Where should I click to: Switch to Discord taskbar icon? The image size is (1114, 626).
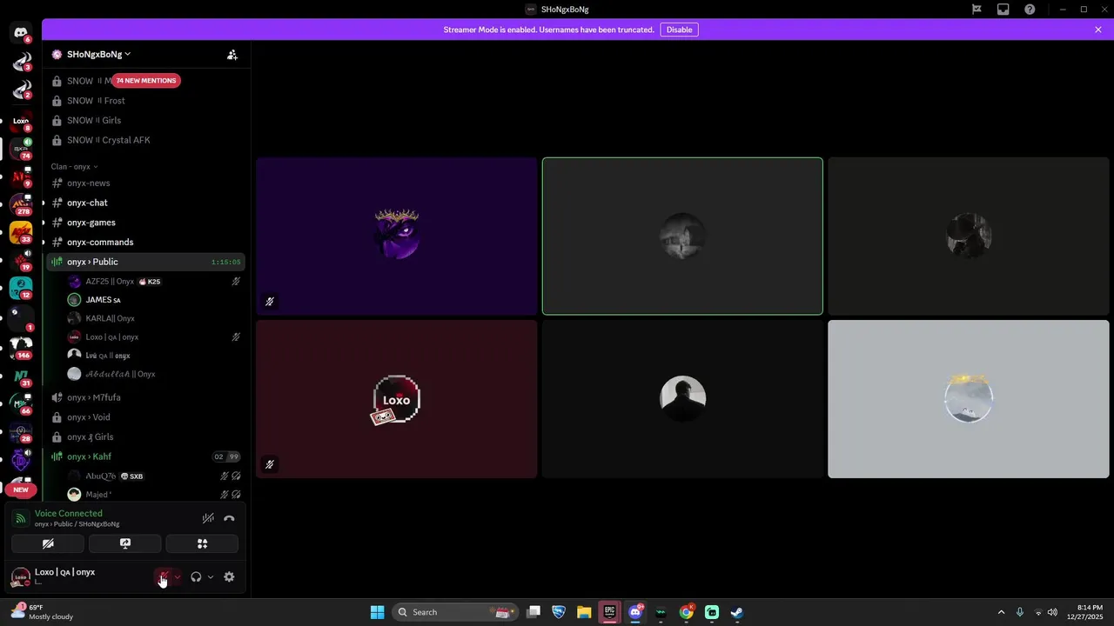pyautogui.click(x=635, y=612)
